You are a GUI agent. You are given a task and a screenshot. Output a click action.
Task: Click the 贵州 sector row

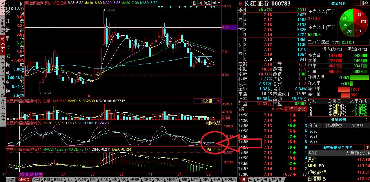tap(339, 159)
